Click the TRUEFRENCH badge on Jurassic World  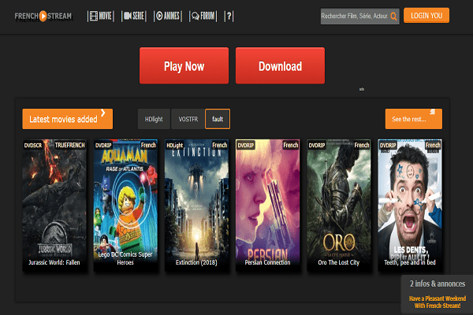pos(69,145)
